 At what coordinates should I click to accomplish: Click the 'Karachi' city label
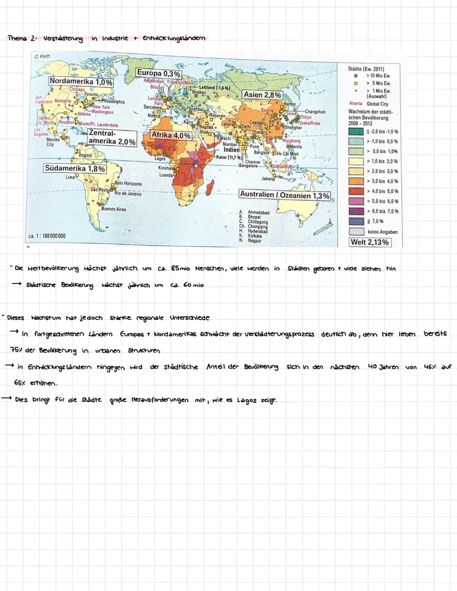[x=223, y=139]
